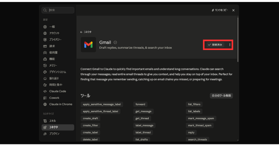Screen dimensions: 279x146
Task: Click the apply_sensitive_message_label tool chip
Action: click(102, 104)
